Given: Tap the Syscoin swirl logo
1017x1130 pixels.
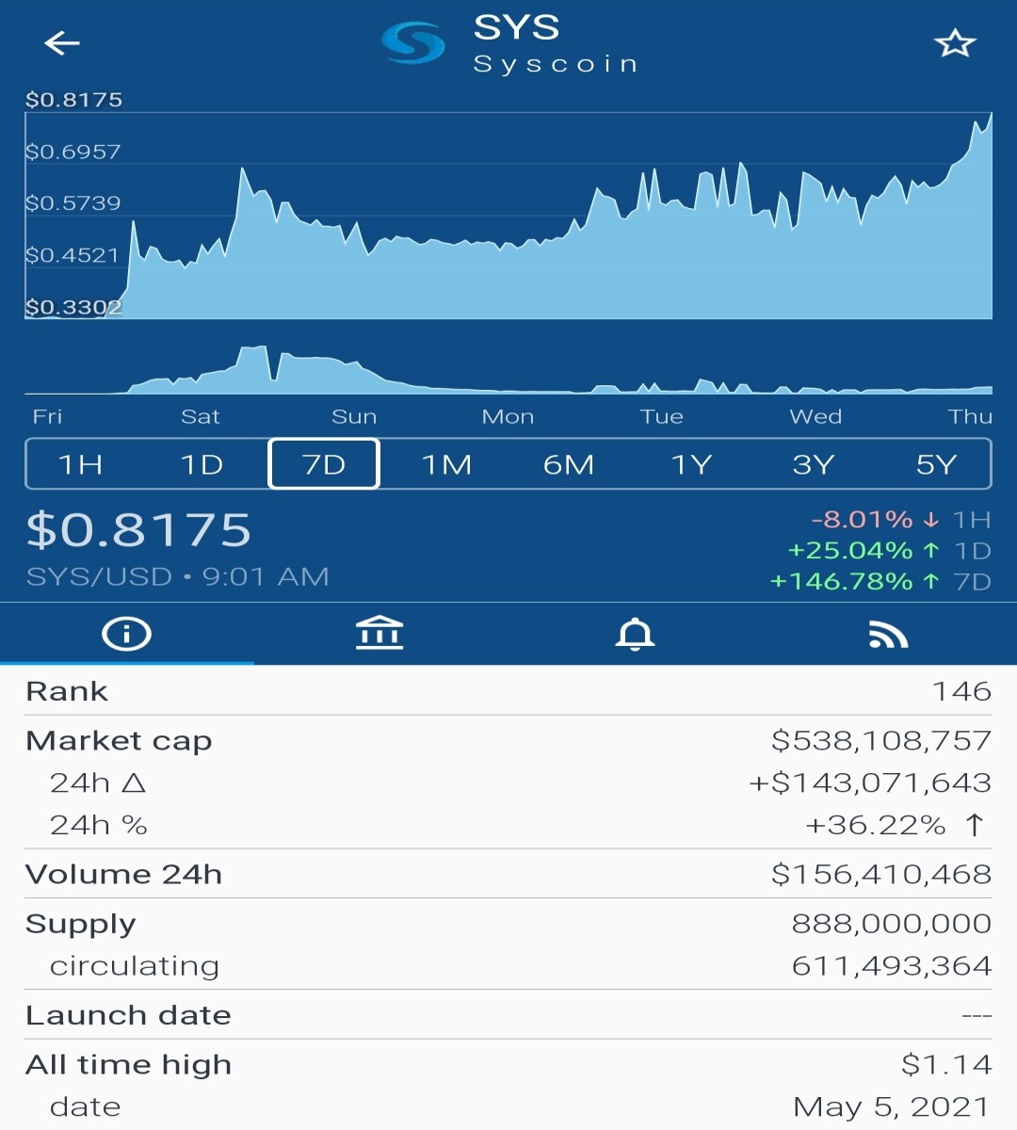Looking at the screenshot, I should [x=413, y=43].
